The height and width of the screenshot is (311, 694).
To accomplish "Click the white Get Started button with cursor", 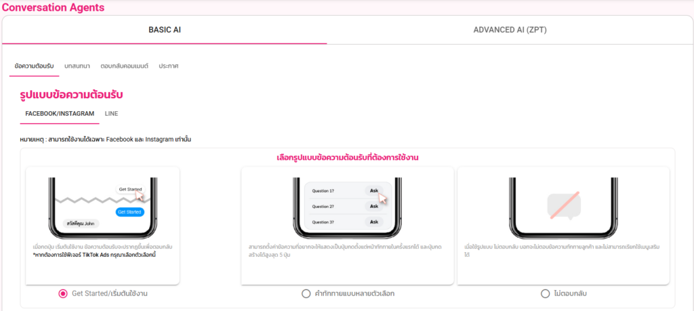I will click(x=130, y=189).
